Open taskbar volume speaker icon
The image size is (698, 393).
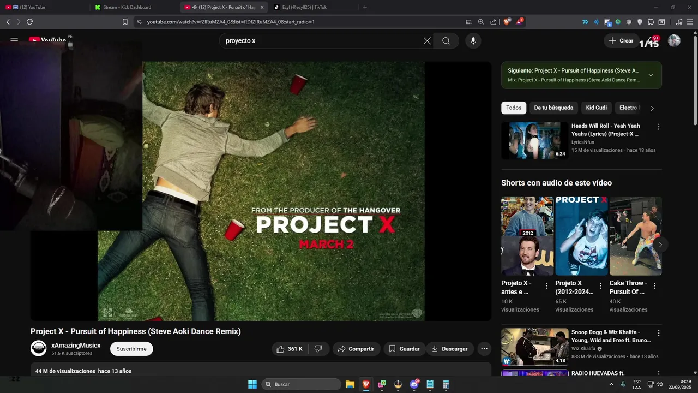click(659, 384)
